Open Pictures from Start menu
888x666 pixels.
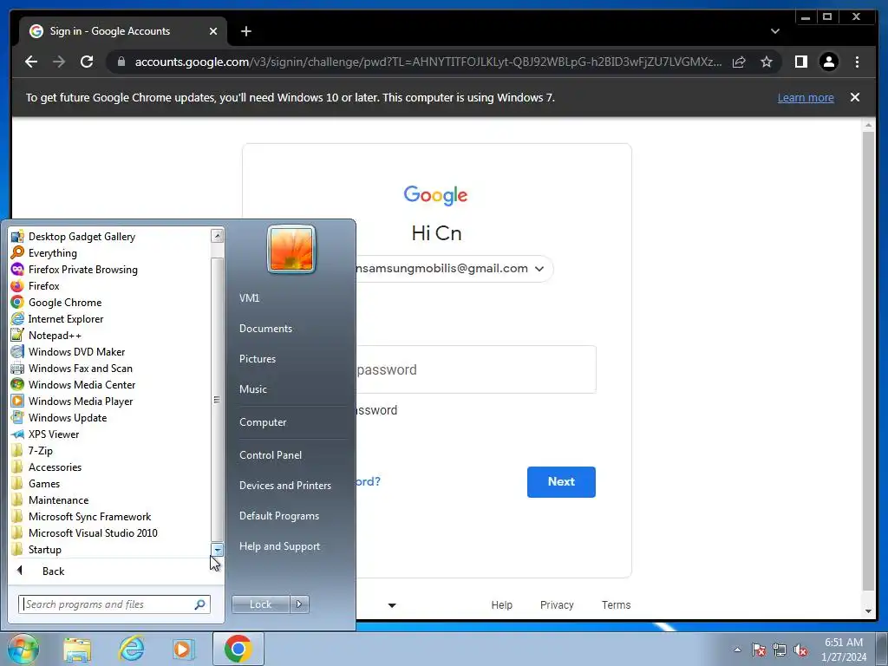coord(258,359)
